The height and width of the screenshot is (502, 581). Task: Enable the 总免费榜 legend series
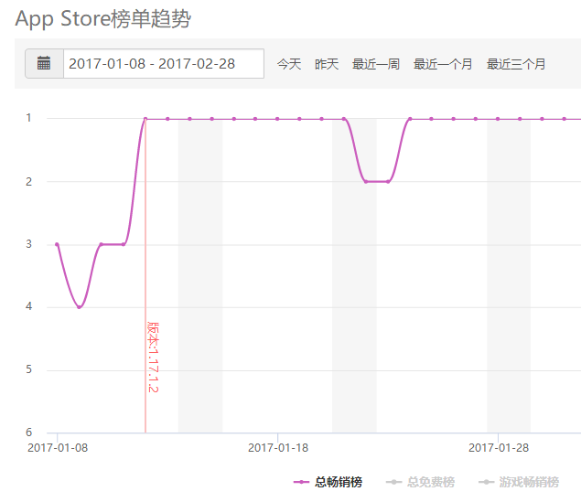pos(430,482)
